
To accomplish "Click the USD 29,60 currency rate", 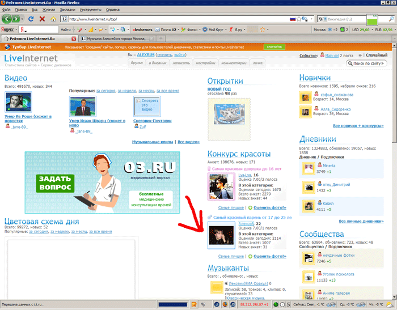I will tap(361, 29).
